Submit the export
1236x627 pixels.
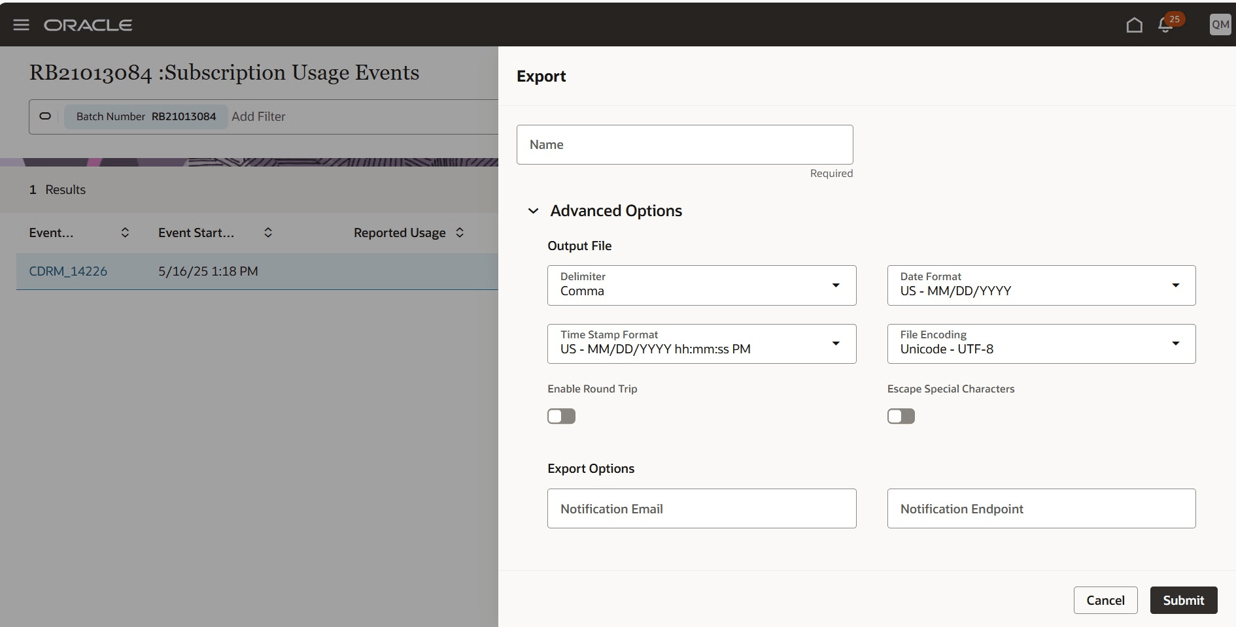1184,600
